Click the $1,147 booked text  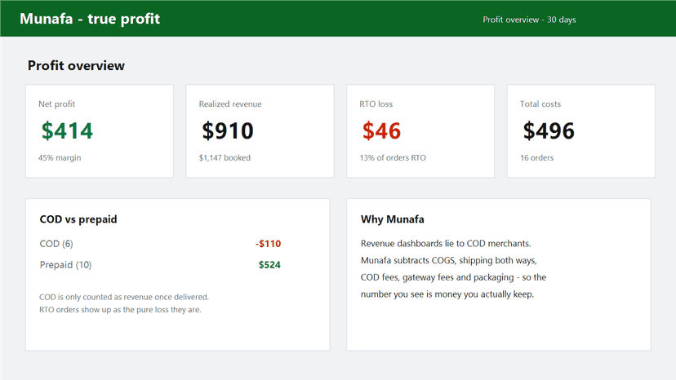click(x=225, y=157)
